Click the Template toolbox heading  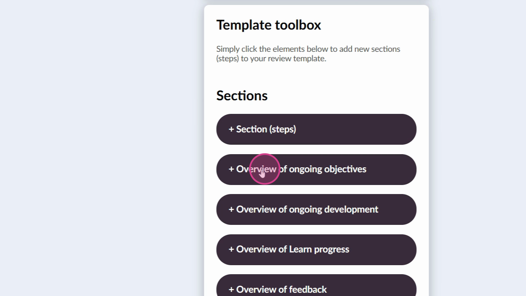point(268,25)
